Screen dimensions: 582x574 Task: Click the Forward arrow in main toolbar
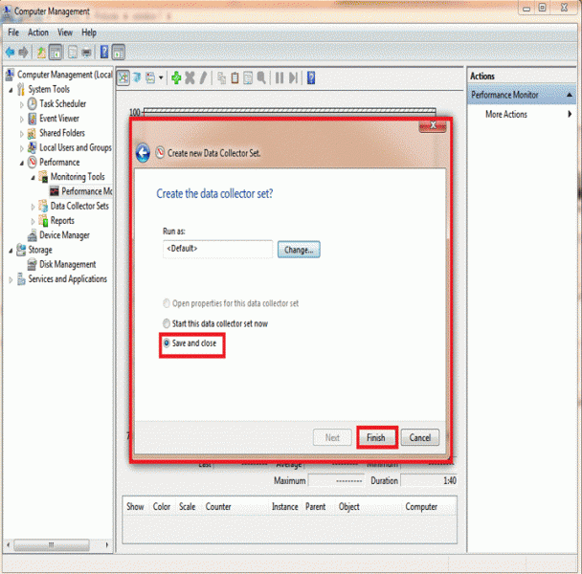[23, 53]
